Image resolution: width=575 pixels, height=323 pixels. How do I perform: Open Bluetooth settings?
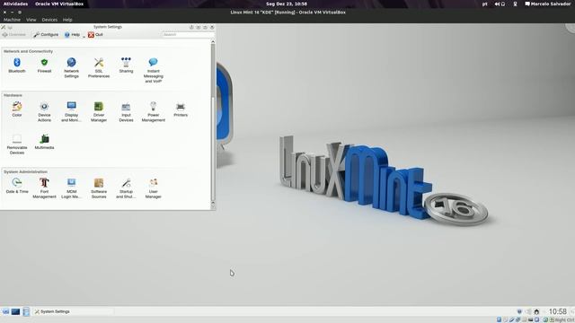(x=17, y=65)
